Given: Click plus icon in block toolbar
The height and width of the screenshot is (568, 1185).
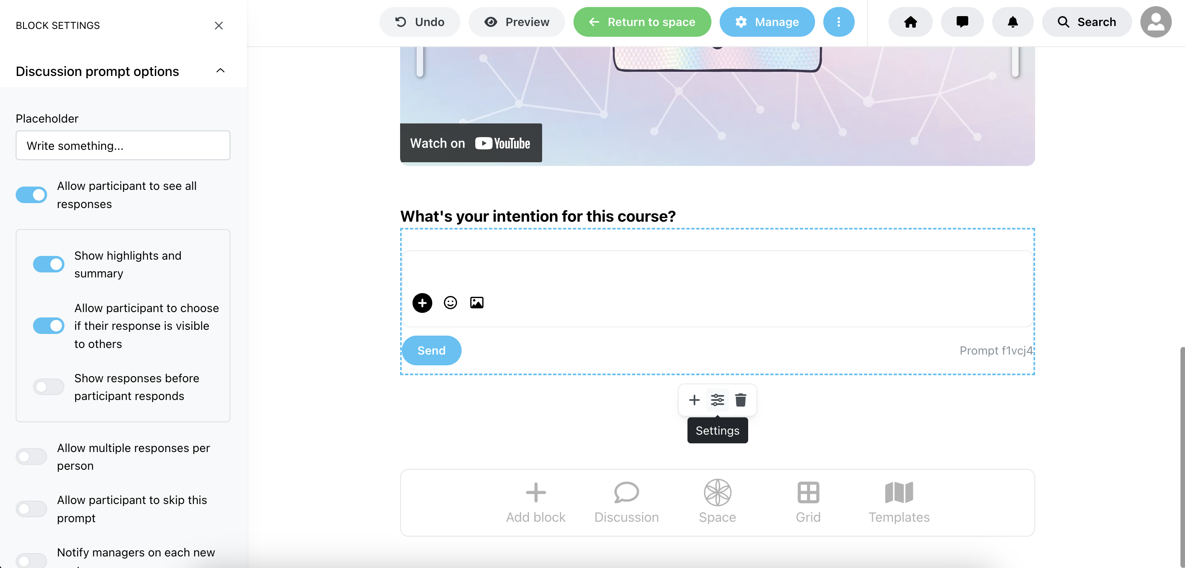Looking at the screenshot, I should click(694, 400).
